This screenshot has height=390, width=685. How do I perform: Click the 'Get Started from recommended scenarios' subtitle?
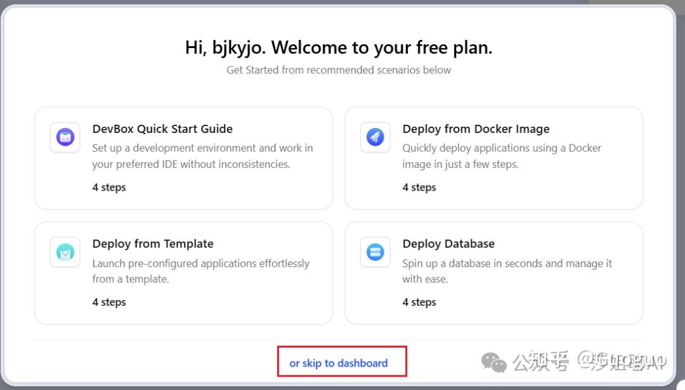pyautogui.click(x=339, y=70)
